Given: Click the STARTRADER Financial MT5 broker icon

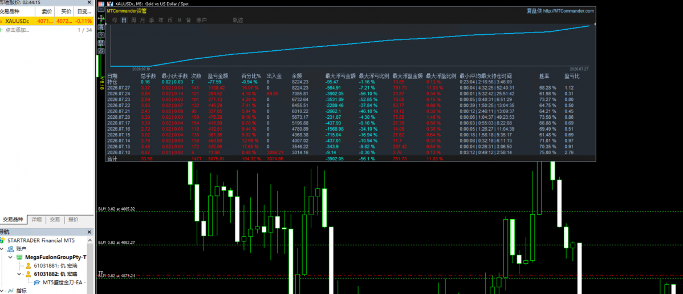Looking at the screenshot, I should 3,240.
